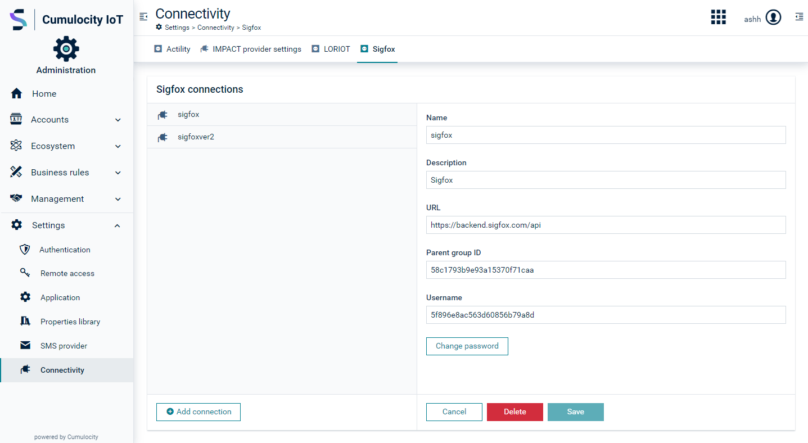808x443 pixels.
Task: Click the Cancel button
Action: 454,412
